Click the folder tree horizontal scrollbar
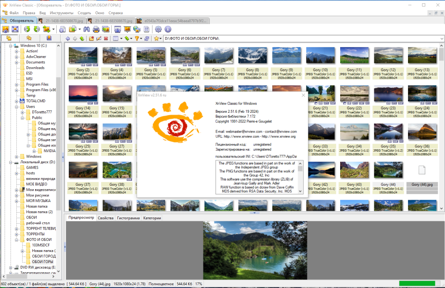Image resolution: width=445 pixels, height=288 pixels. [x=28, y=276]
